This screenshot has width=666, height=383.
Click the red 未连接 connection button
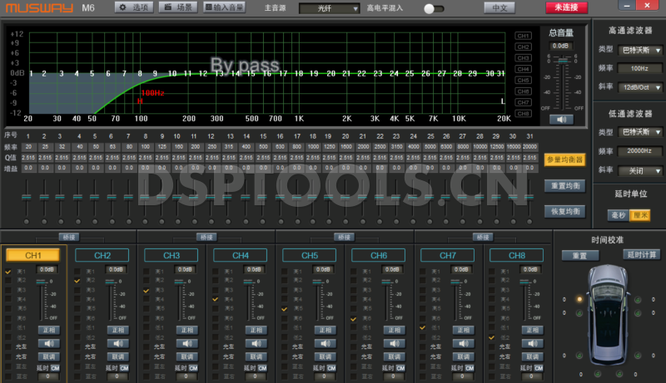pos(567,7)
